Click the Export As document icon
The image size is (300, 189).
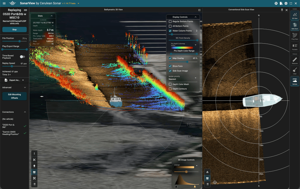coord(6,80)
